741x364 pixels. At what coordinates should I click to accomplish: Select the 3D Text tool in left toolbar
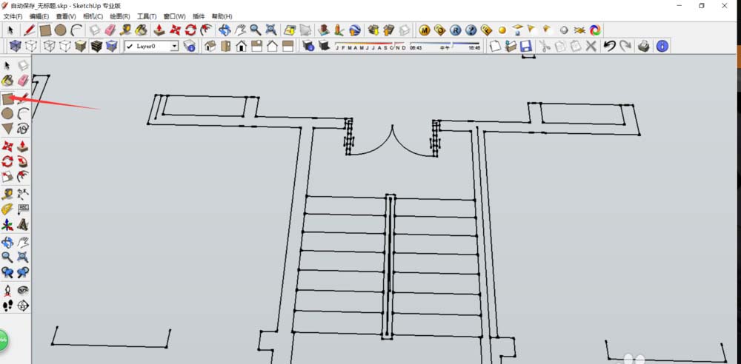tap(23, 225)
